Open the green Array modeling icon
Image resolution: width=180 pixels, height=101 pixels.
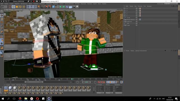[64, 7]
